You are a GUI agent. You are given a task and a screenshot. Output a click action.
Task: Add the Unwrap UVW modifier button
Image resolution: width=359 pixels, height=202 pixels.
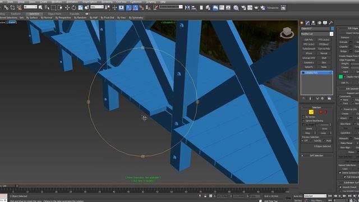[x=309, y=58]
